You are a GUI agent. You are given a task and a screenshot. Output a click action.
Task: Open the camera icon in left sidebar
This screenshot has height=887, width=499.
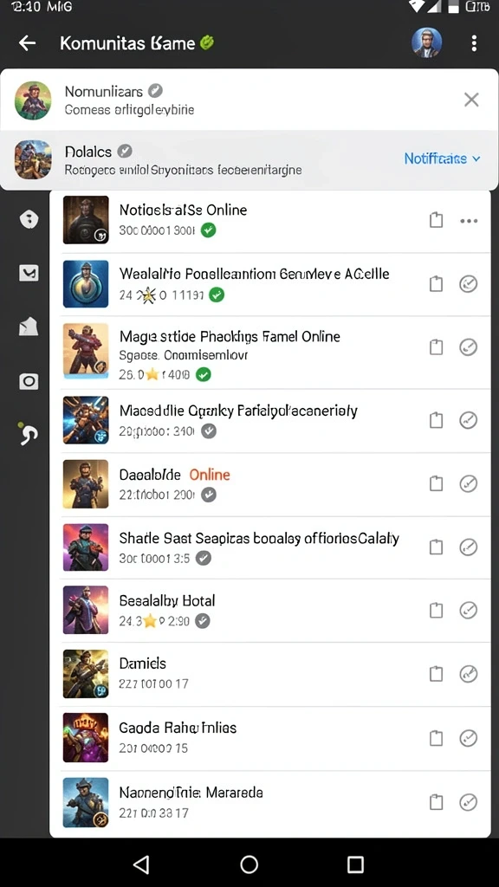29,381
